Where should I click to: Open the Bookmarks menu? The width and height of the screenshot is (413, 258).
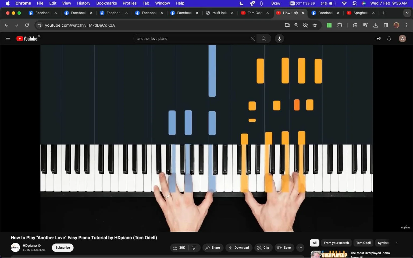[106, 3]
